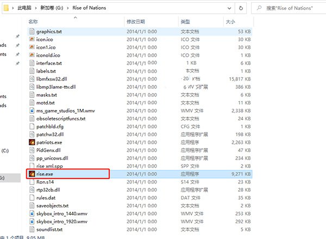The width and height of the screenshot is (326, 239).
Task: Sort files by the 名称 column
Action: pyautogui.click(x=33, y=21)
